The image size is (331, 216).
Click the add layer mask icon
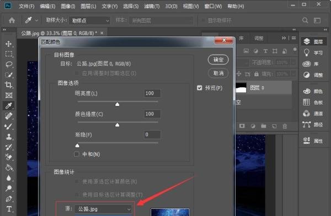[242, 126]
